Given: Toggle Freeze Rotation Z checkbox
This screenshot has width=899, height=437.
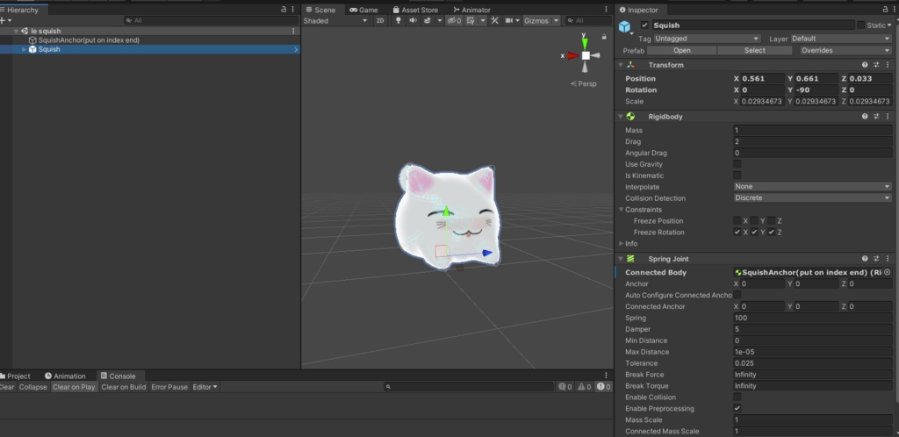Looking at the screenshot, I should pyautogui.click(x=772, y=232).
